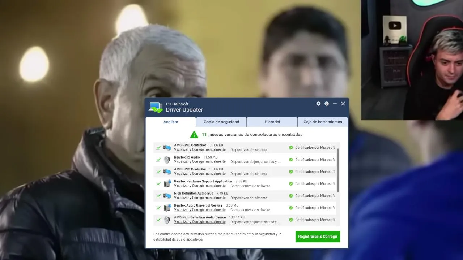Deselect Realtek Audio Universal Service checkbox
The height and width of the screenshot is (260, 463).
158,208
